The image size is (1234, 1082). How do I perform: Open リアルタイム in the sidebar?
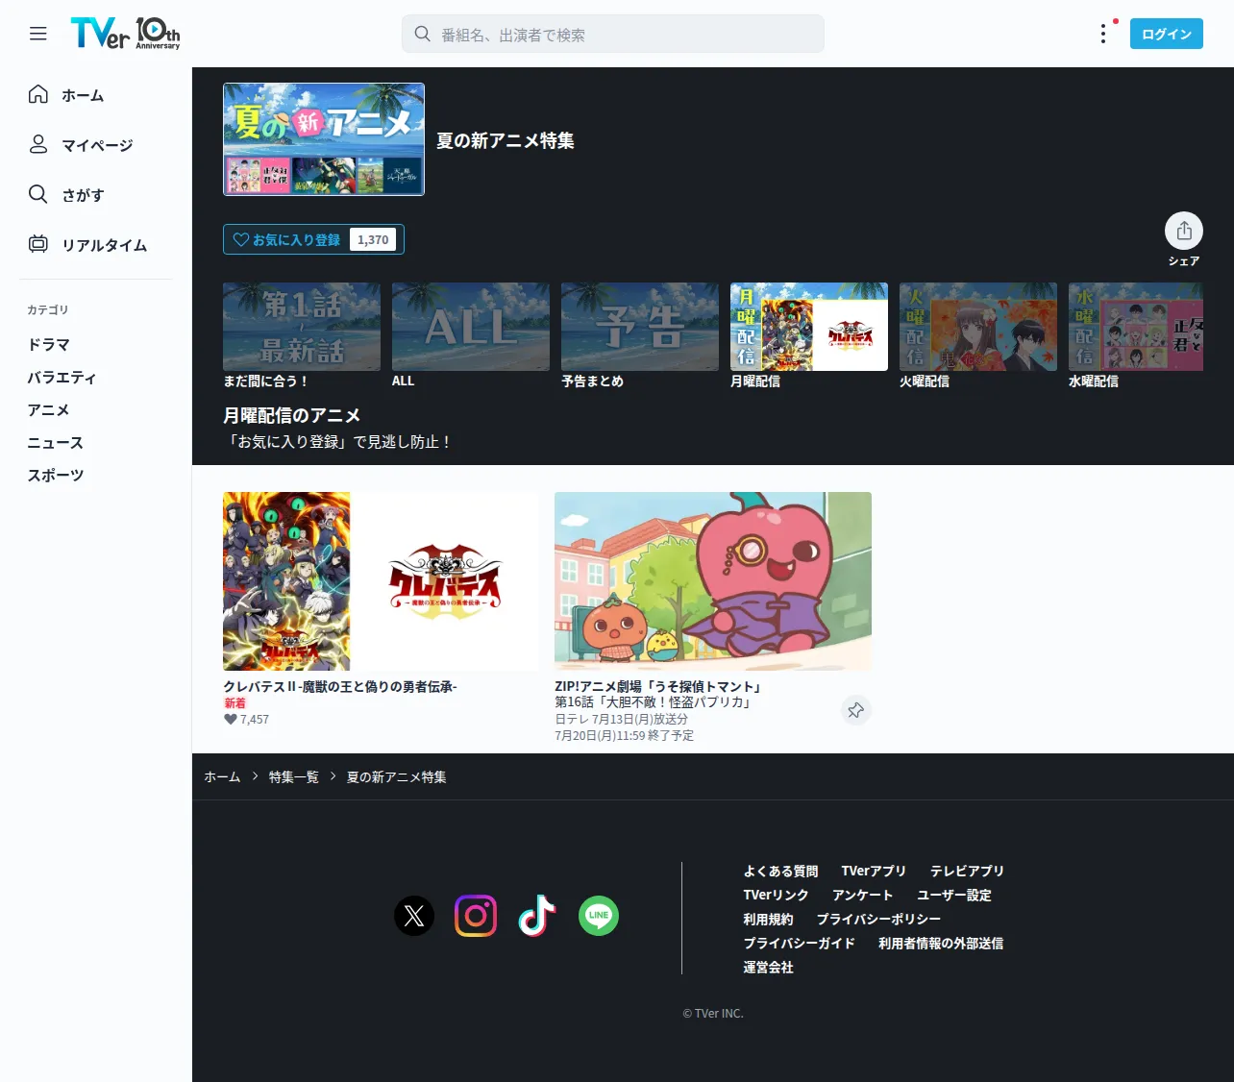click(105, 245)
